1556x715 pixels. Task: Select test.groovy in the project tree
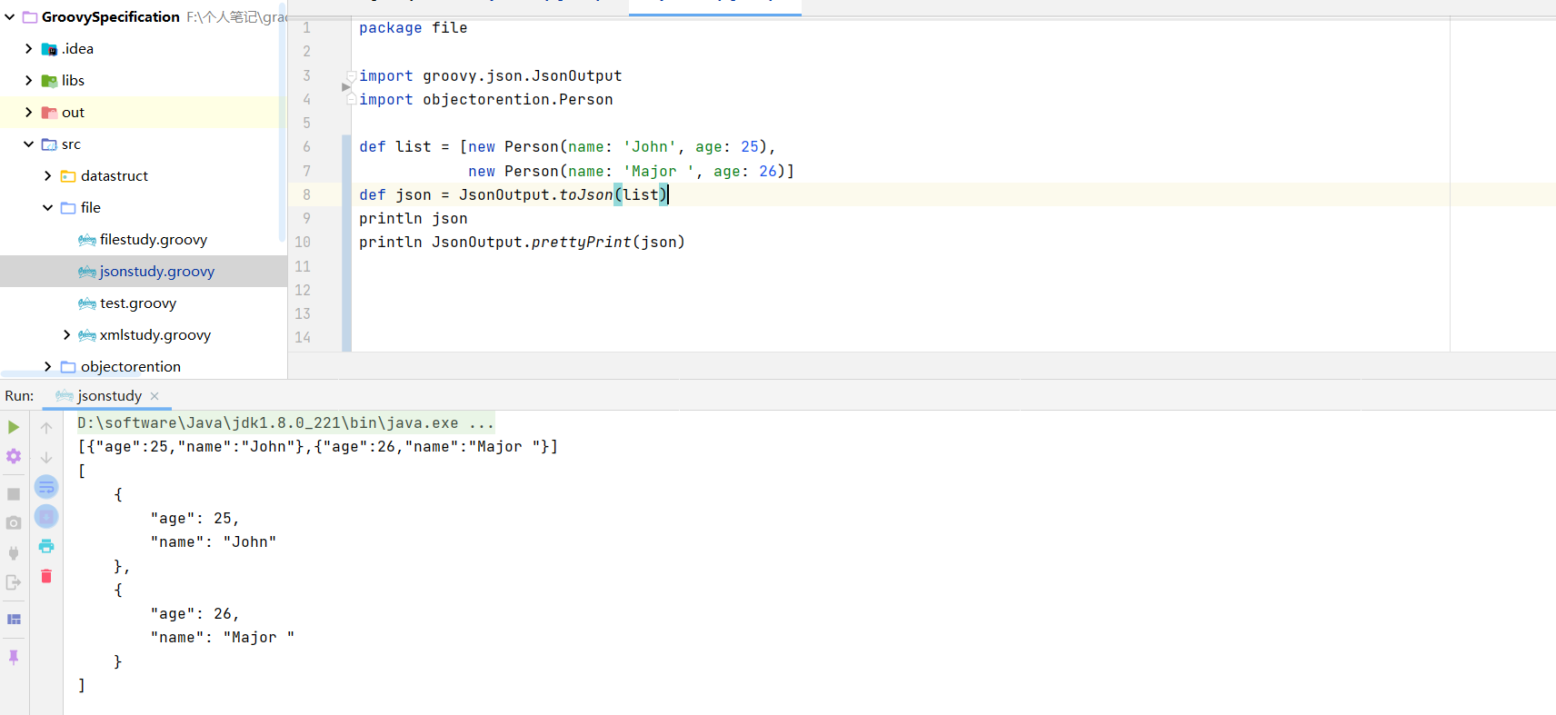pyautogui.click(x=137, y=303)
